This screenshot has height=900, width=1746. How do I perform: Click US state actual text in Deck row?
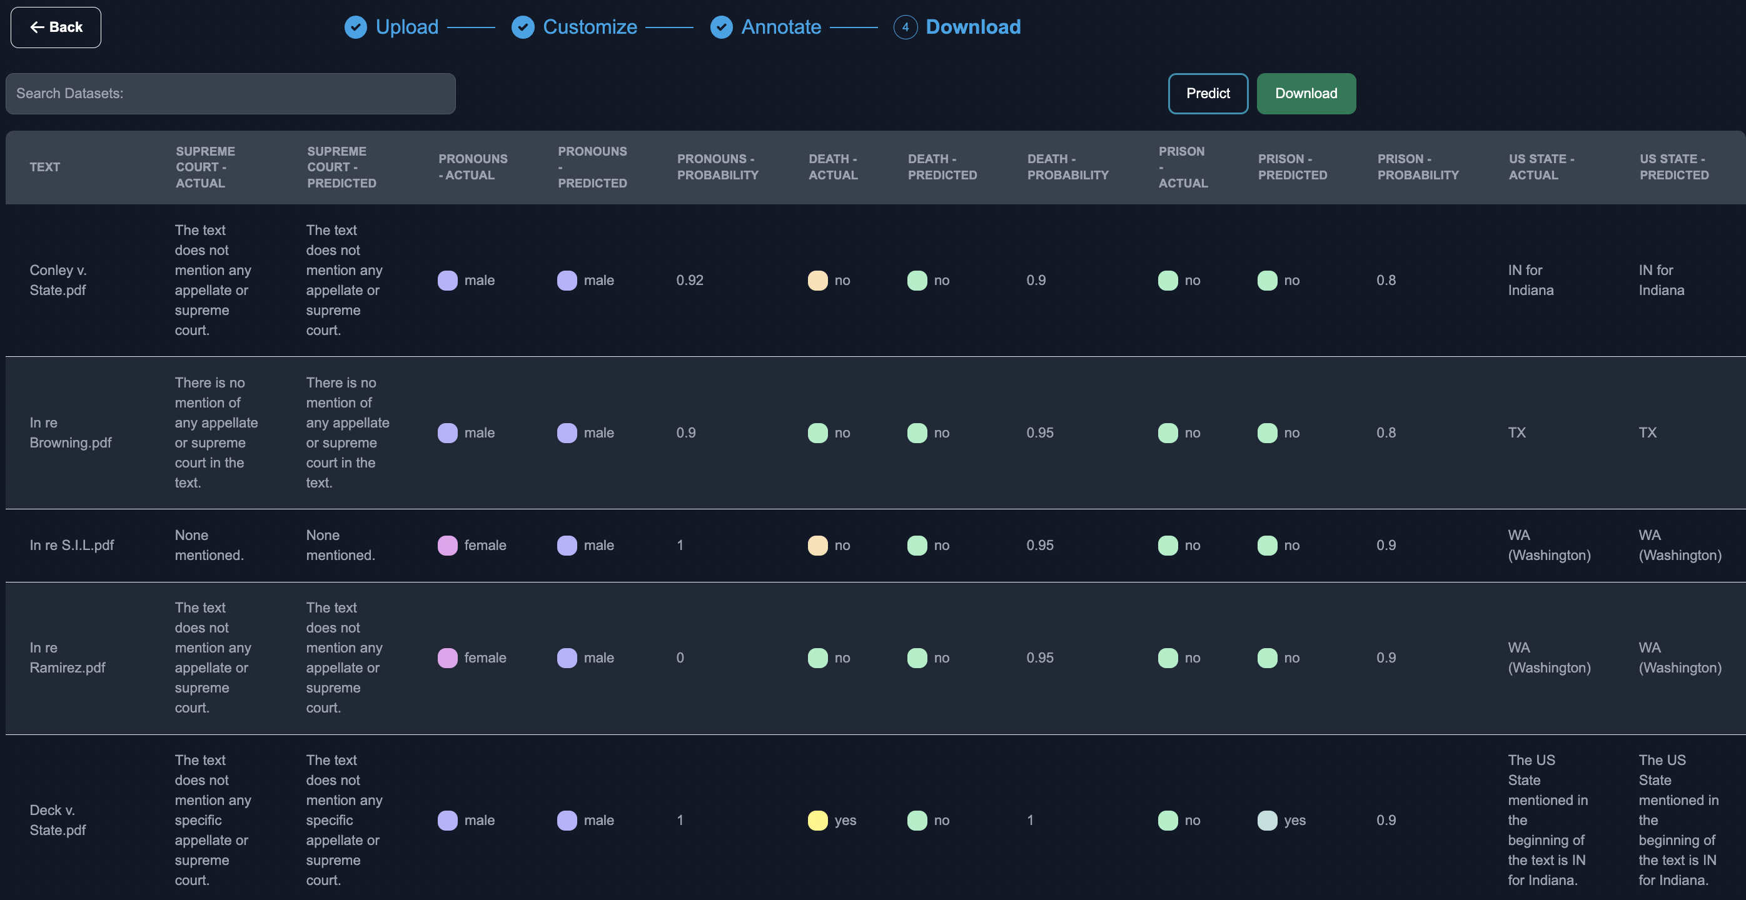(x=1547, y=820)
